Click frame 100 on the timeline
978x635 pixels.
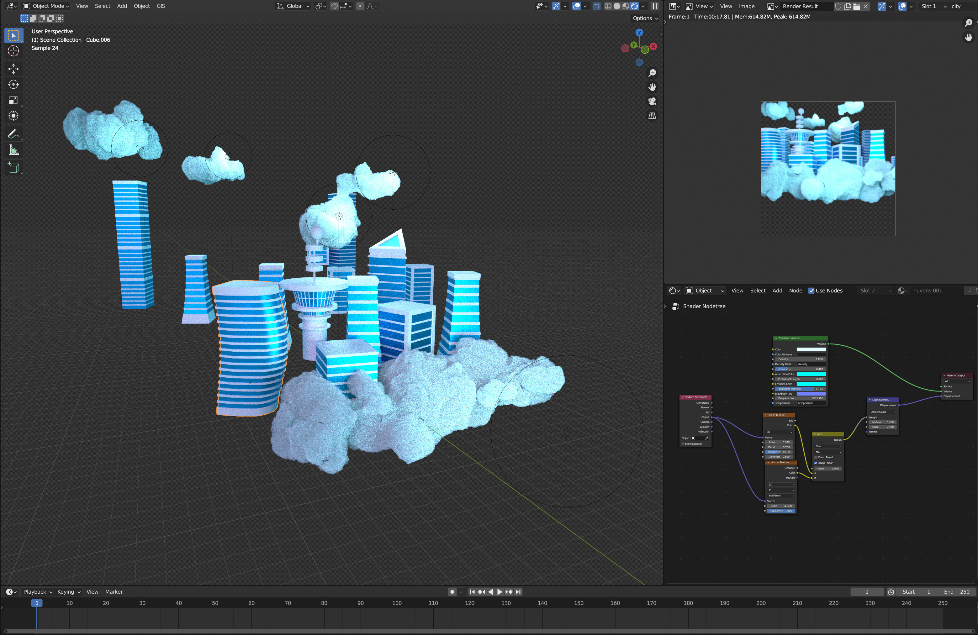[x=397, y=603]
